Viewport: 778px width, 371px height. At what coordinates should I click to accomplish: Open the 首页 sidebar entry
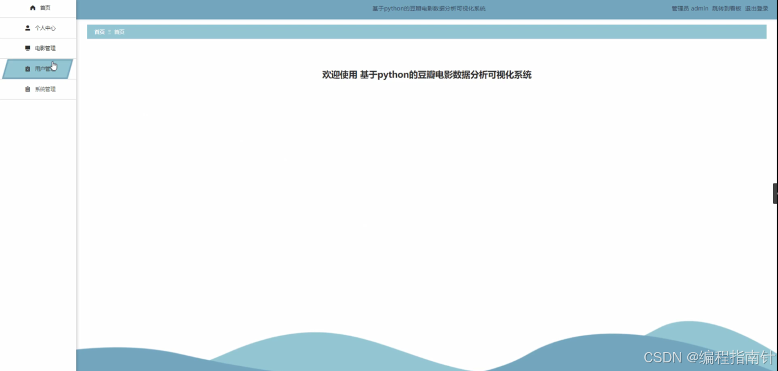coord(45,8)
